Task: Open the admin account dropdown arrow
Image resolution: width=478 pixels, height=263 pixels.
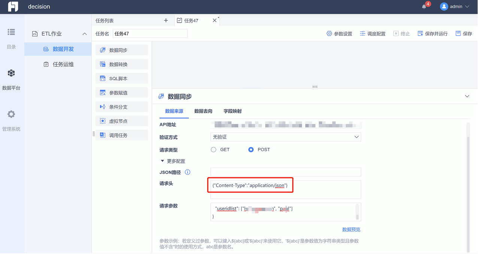Action: pyautogui.click(x=467, y=7)
